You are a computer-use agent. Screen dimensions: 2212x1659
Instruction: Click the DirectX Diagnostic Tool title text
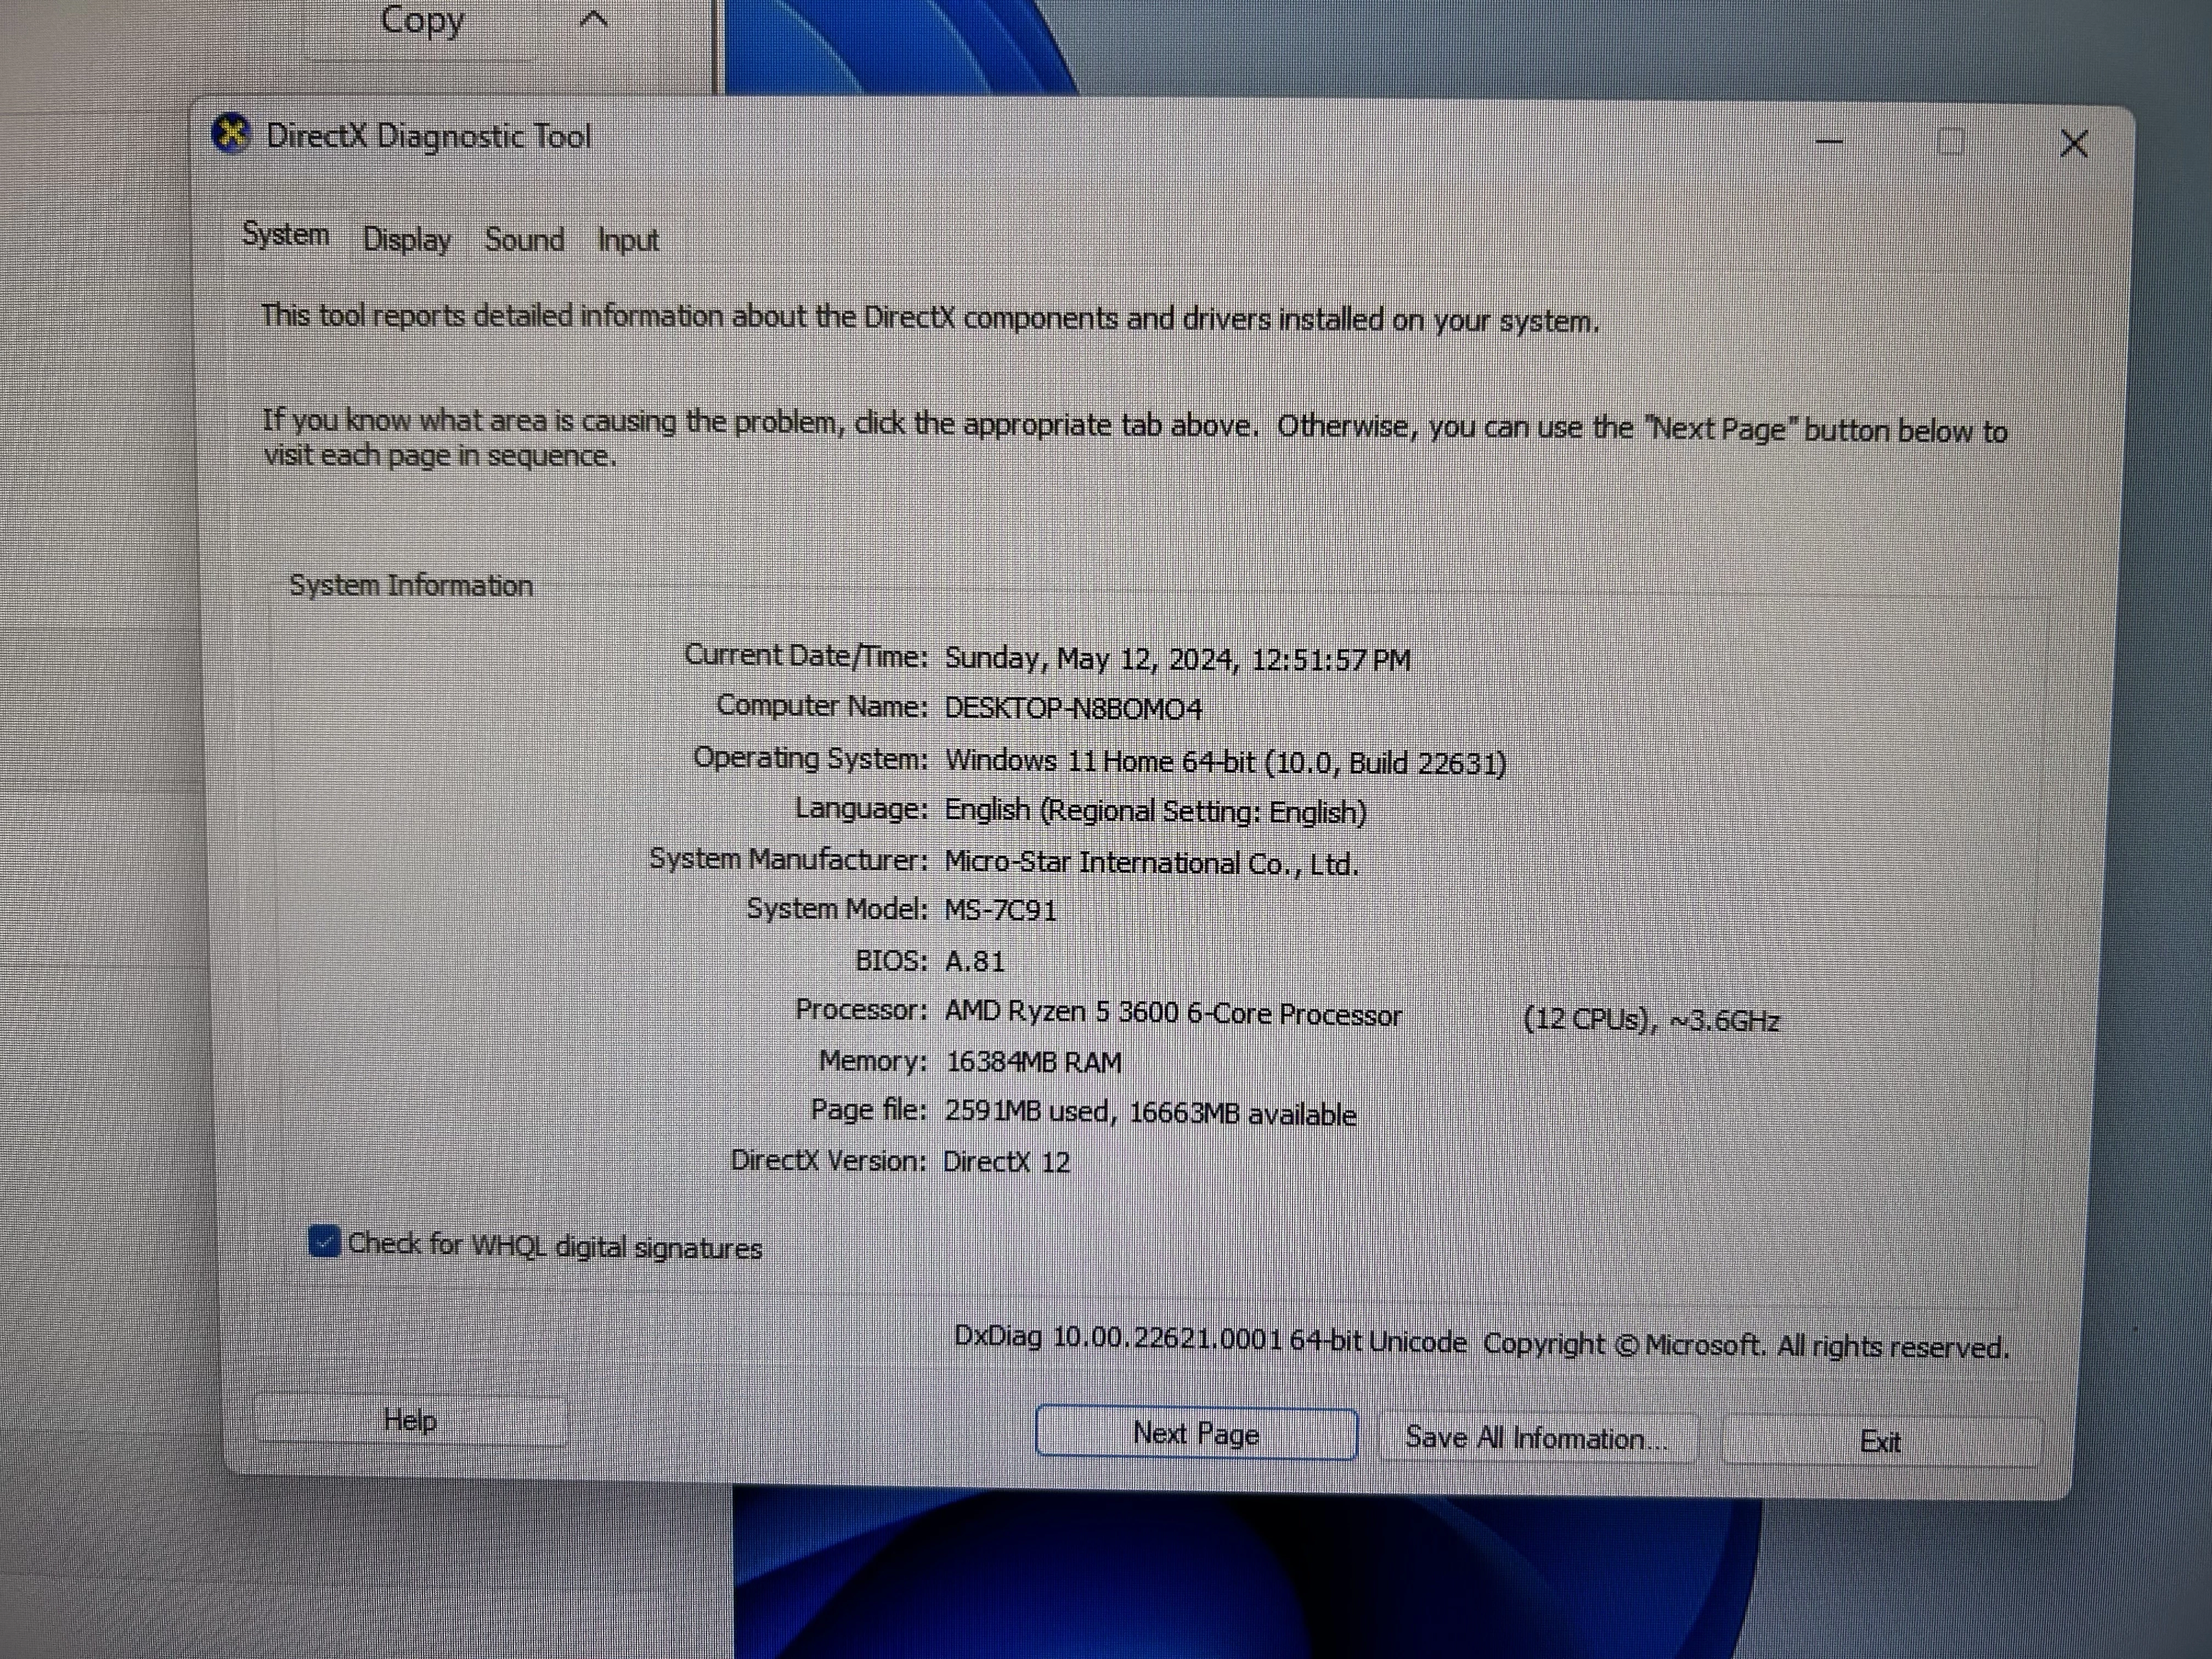click(429, 136)
